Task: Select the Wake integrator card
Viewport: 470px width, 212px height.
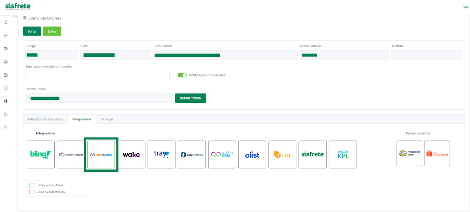Action: 131,154
